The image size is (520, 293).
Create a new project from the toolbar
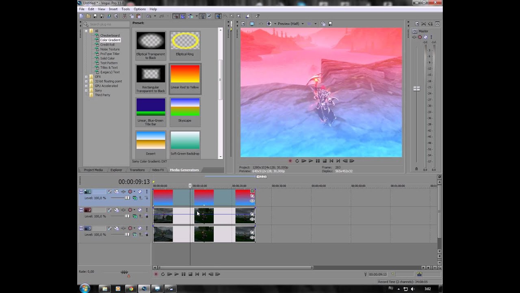click(81, 16)
